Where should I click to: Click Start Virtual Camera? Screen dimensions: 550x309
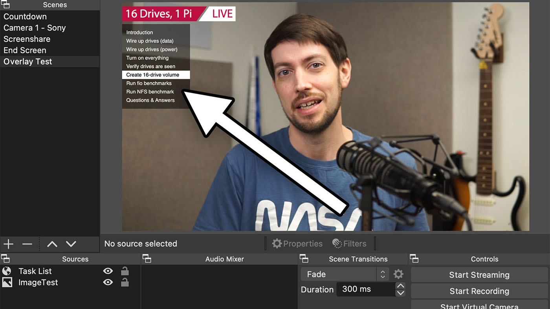(479, 305)
